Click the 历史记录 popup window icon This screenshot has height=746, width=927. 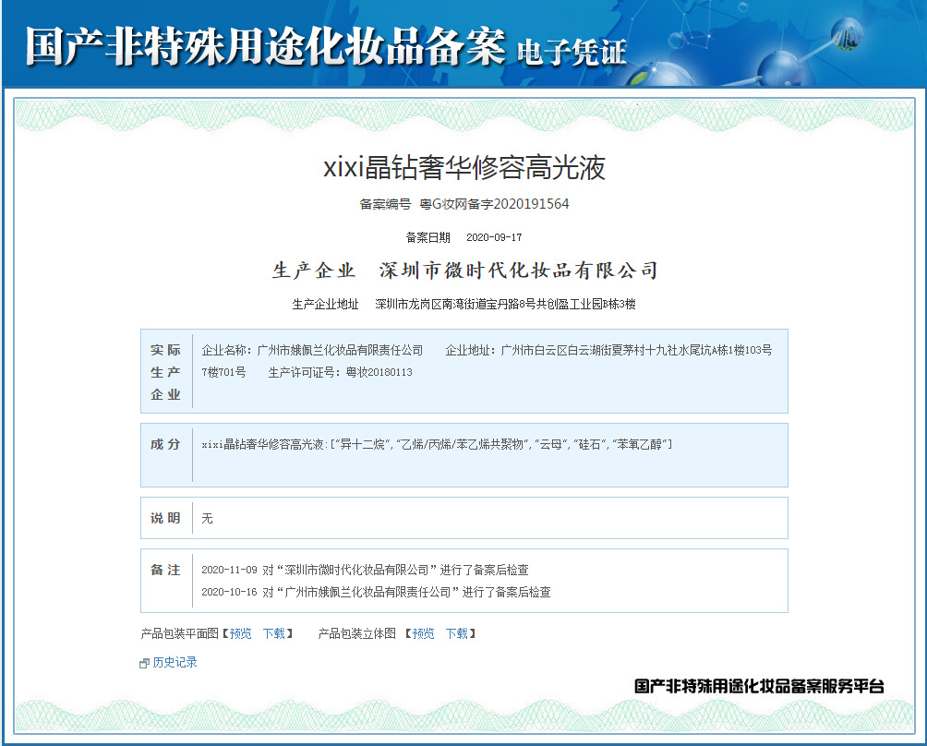144,663
